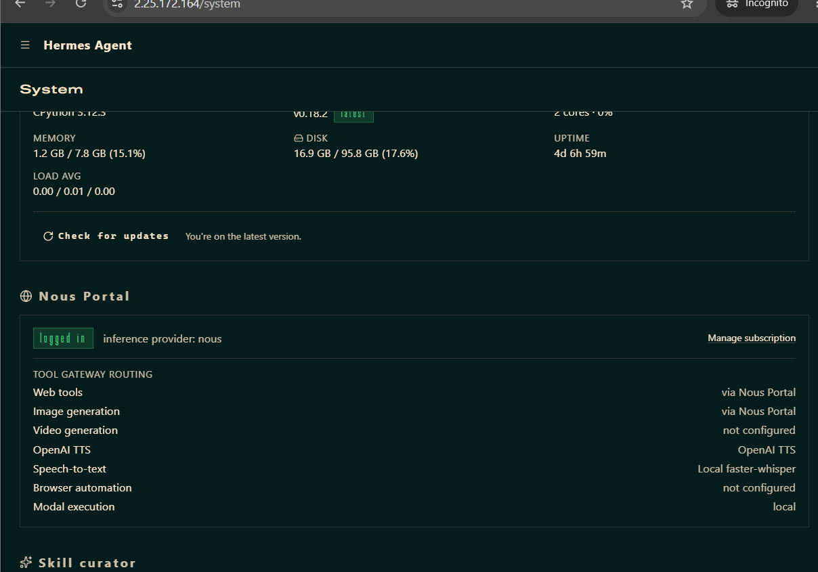
Task: Click the memory usage value 1.2 GB / 7.8 GB
Action: tap(89, 154)
